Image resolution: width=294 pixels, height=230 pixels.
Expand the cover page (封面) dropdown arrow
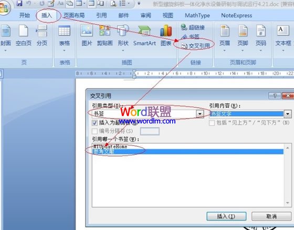tap(5, 50)
